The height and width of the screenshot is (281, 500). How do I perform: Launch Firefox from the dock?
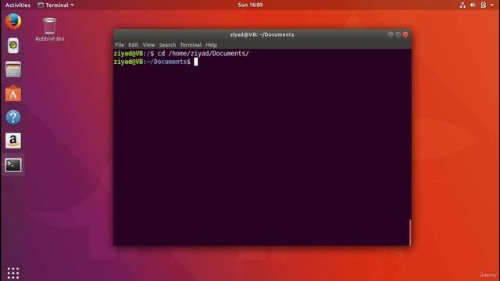tap(13, 22)
